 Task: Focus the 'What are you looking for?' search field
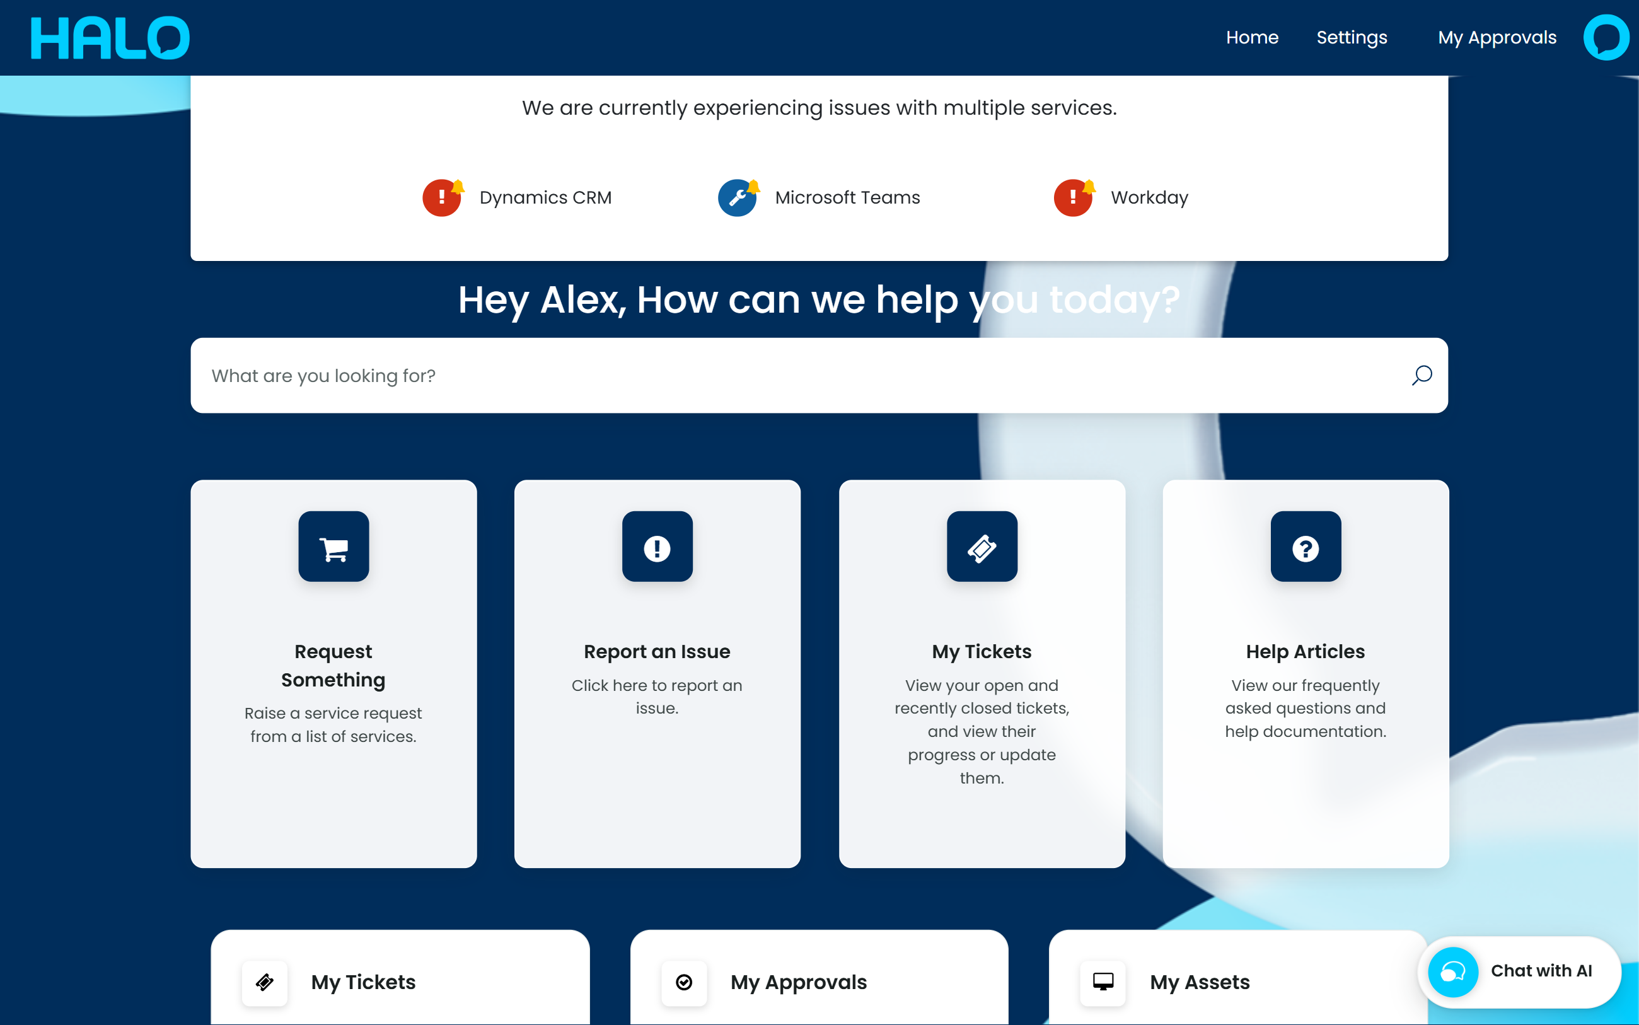pyautogui.click(x=819, y=376)
